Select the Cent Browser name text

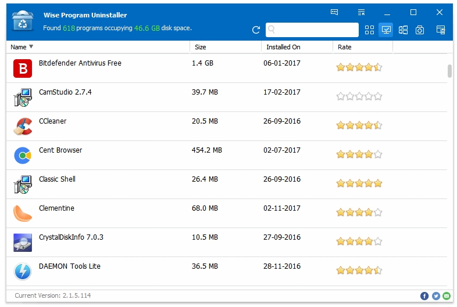[x=60, y=150]
